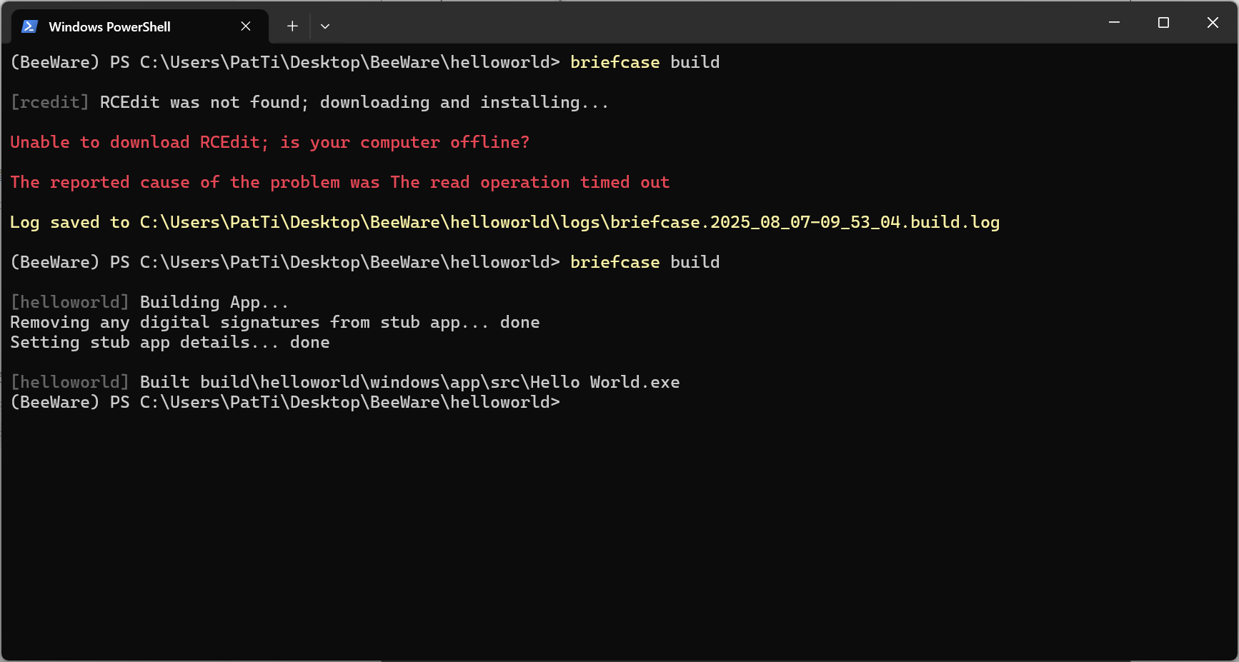Select the Windows PowerShell tab
Image resolution: width=1239 pixels, height=662 pixels.
(x=140, y=26)
